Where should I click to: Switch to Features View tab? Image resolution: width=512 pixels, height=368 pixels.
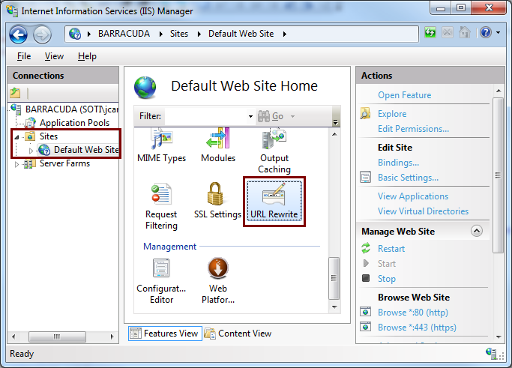point(165,334)
